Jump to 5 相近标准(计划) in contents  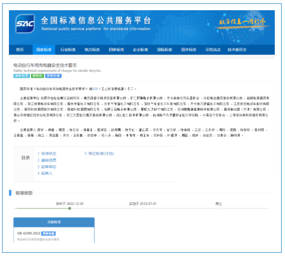[99, 154]
